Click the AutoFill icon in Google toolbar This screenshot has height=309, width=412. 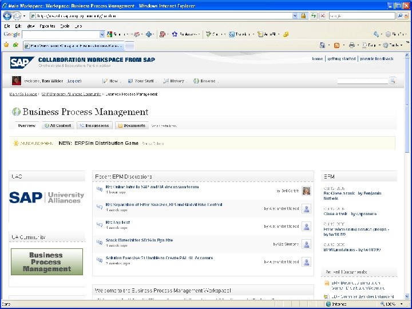[x=260, y=34]
